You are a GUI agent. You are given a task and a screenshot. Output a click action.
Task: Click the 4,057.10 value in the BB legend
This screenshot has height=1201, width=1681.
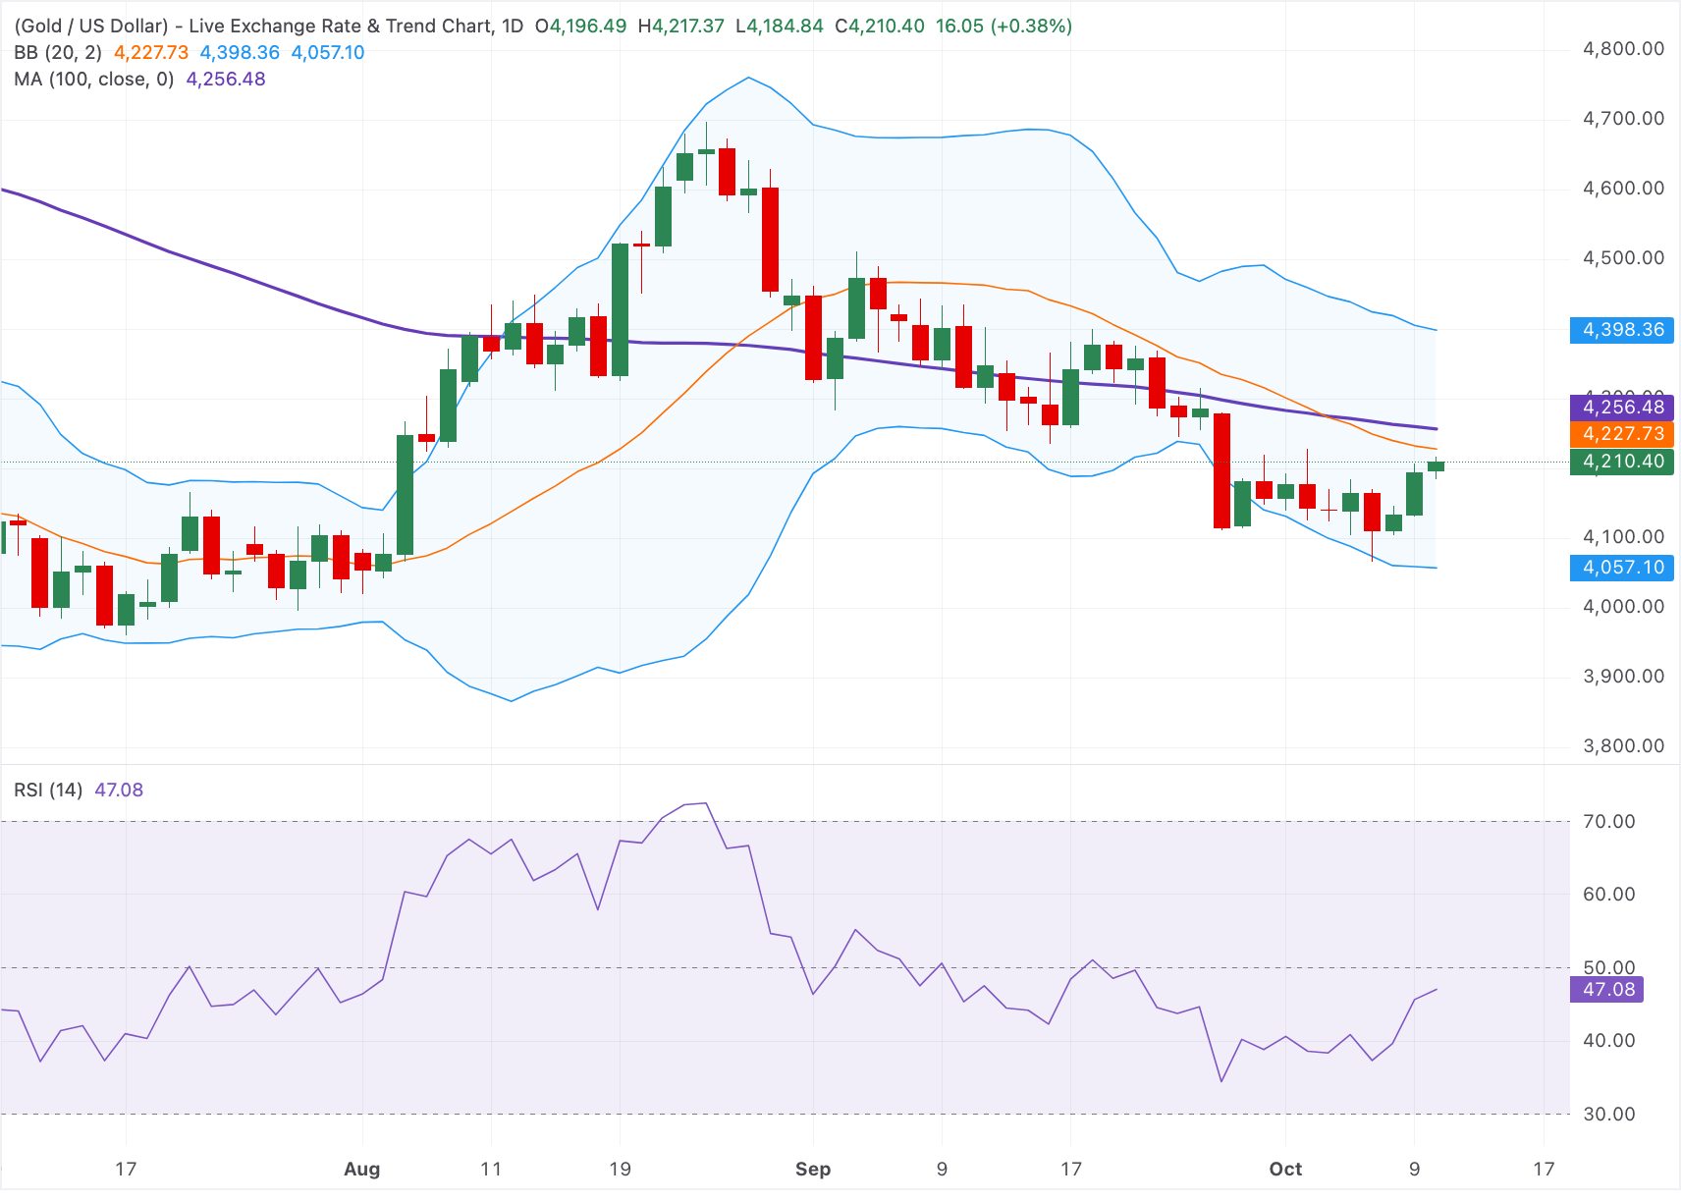coord(328,52)
